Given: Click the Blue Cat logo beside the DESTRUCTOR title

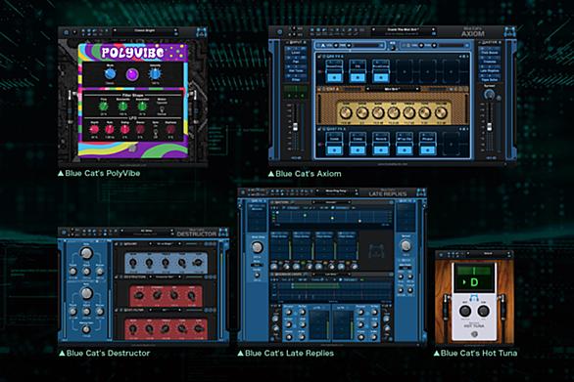Looking at the screenshot, I should [223, 233].
